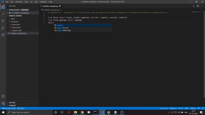Screen dimensions: 205x115
Task: Select website_example.py under Open Editors
Action: click(x=23, y=13)
